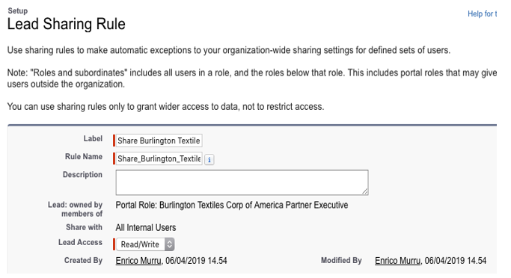Click the Label field caption
Viewport: 511px width, 278px height.
click(93, 139)
